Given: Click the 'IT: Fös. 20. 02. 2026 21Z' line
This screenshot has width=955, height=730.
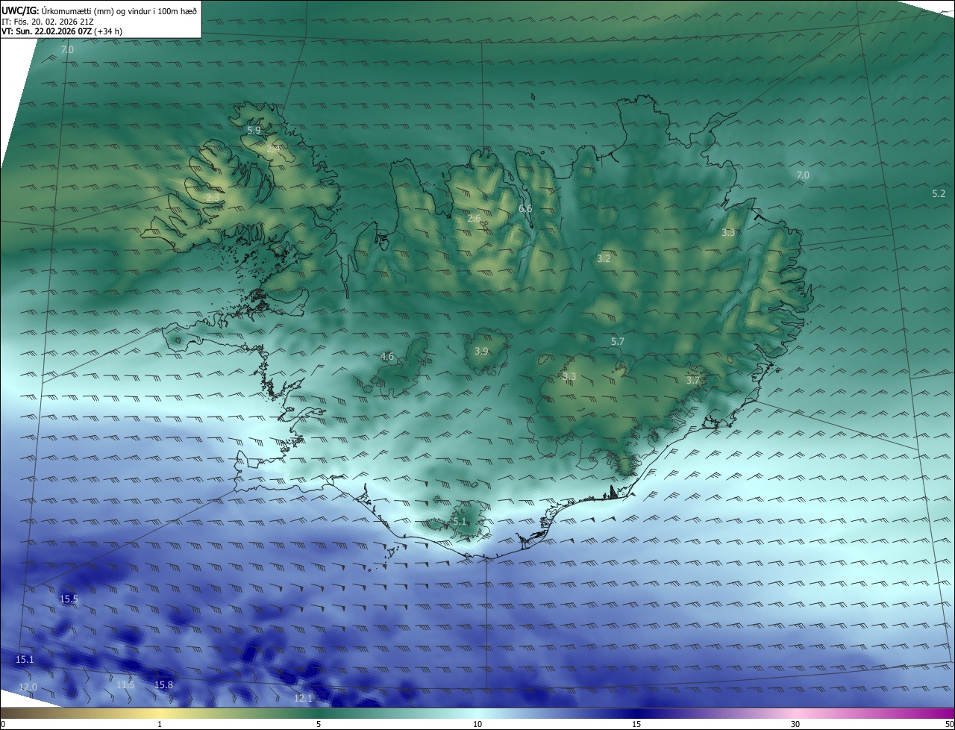Looking at the screenshot, I should (48, 22).
